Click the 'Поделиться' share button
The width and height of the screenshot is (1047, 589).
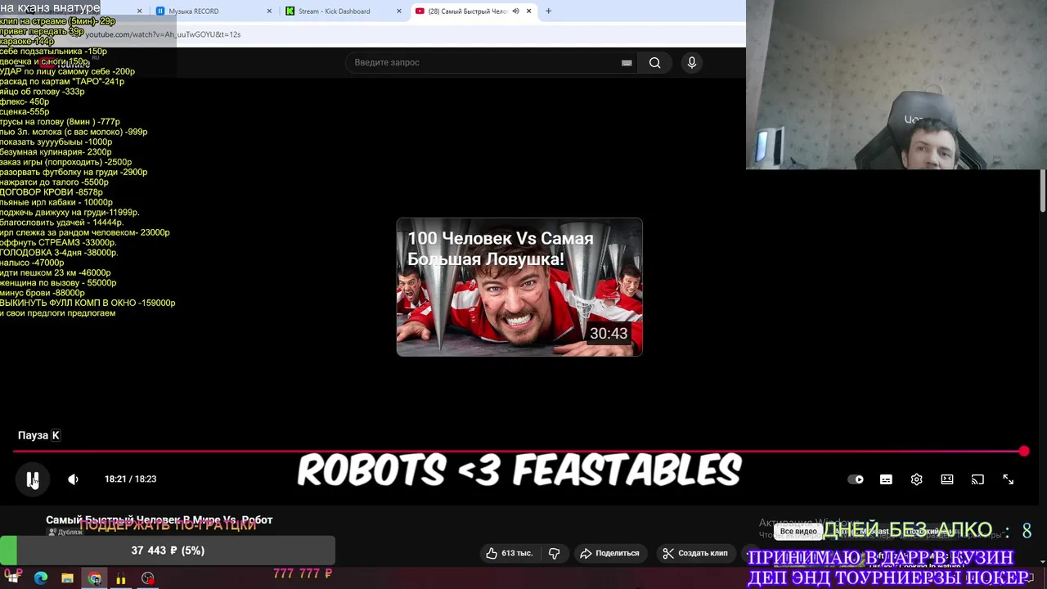tap(609, 553)
